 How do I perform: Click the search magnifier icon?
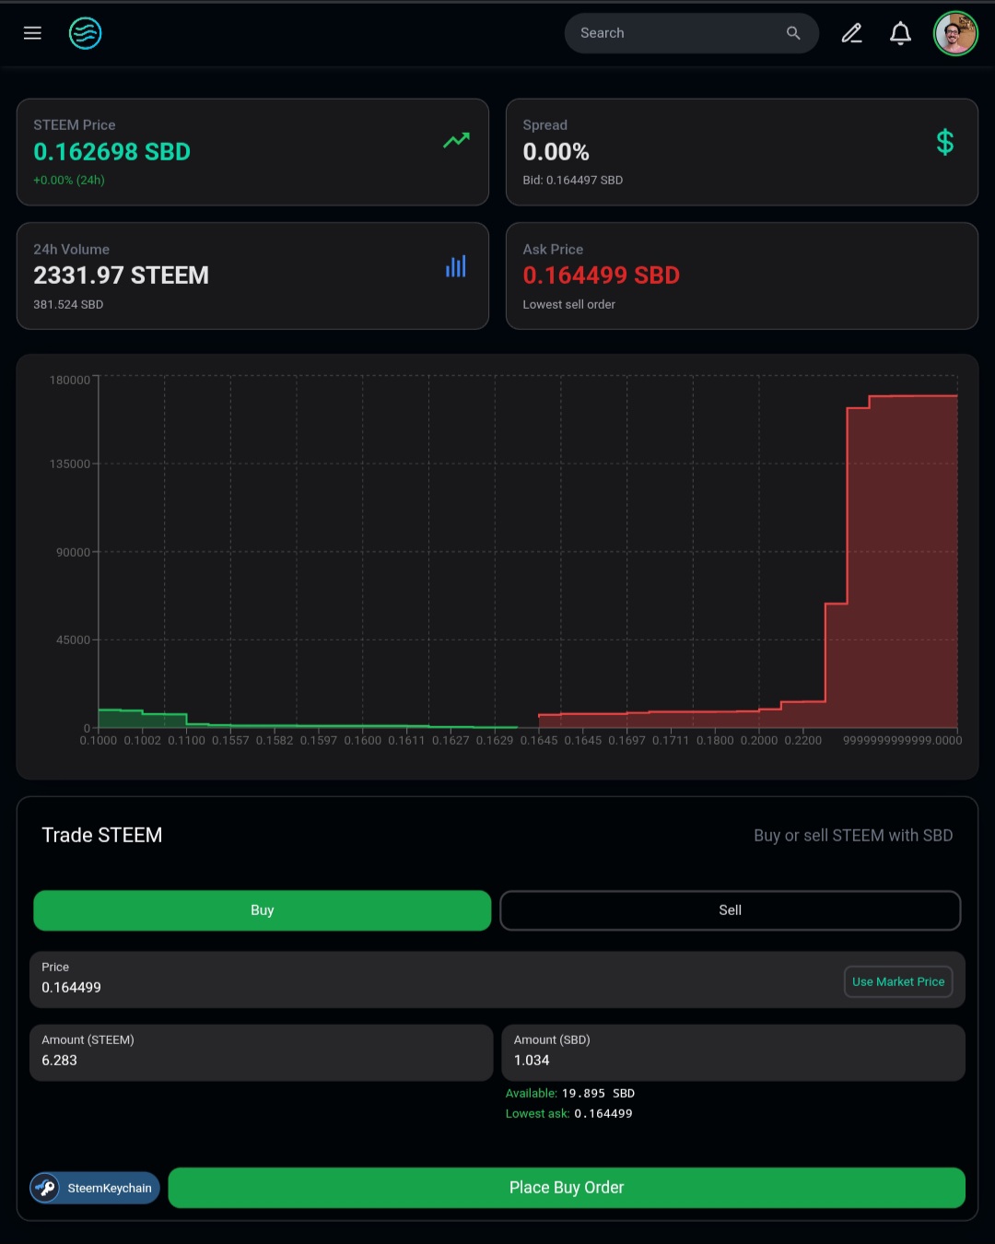pos(793,33)
